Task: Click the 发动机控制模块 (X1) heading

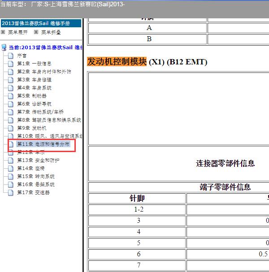Action: coord(147,62)
